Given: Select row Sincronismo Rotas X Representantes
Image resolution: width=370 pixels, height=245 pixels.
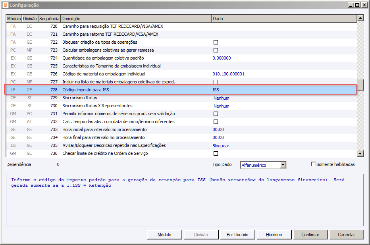Looking at the screenshot, I should [181, 106].
